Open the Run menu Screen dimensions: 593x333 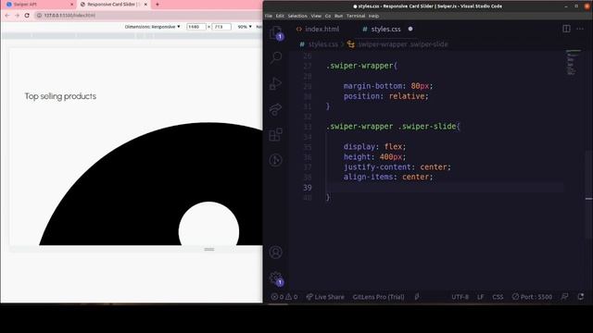[338, 16]
